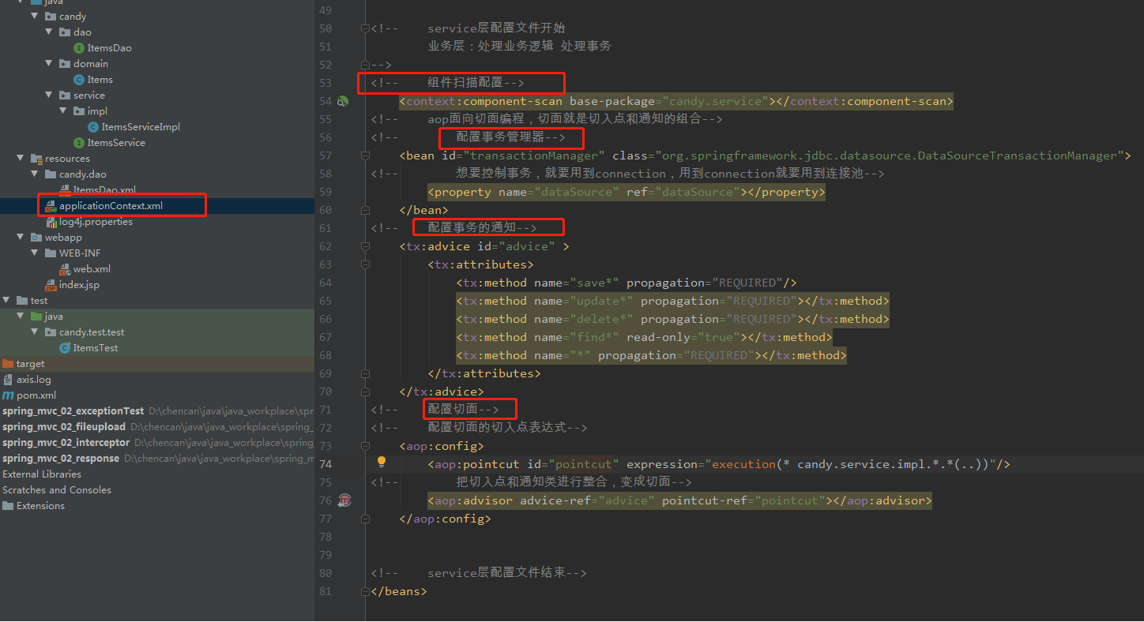1144x622 pixels.
Task: Click the ItemsDao.xml file icon
Action: [x=65, y=190]
